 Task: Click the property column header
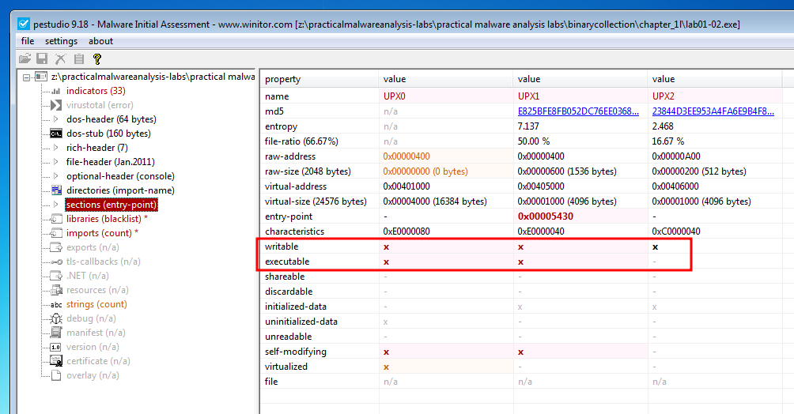(319, 79)
